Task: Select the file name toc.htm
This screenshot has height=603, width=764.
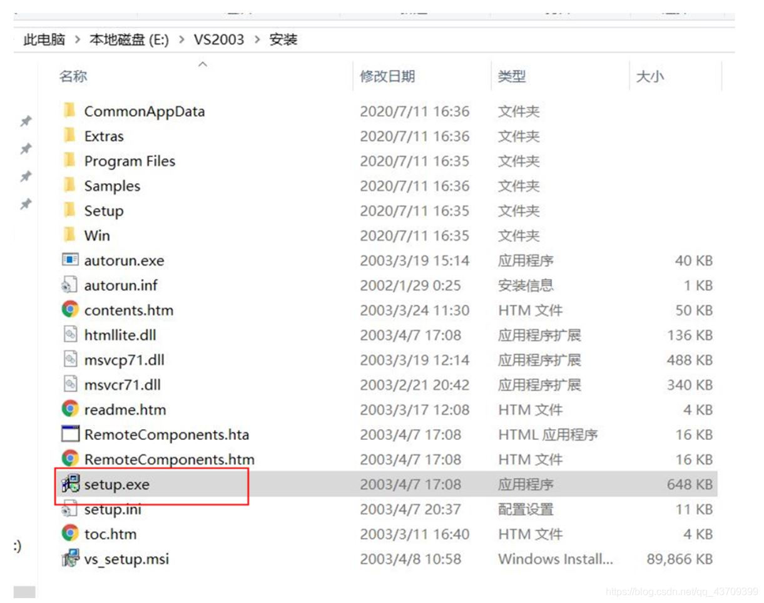Action: [110, 534]
